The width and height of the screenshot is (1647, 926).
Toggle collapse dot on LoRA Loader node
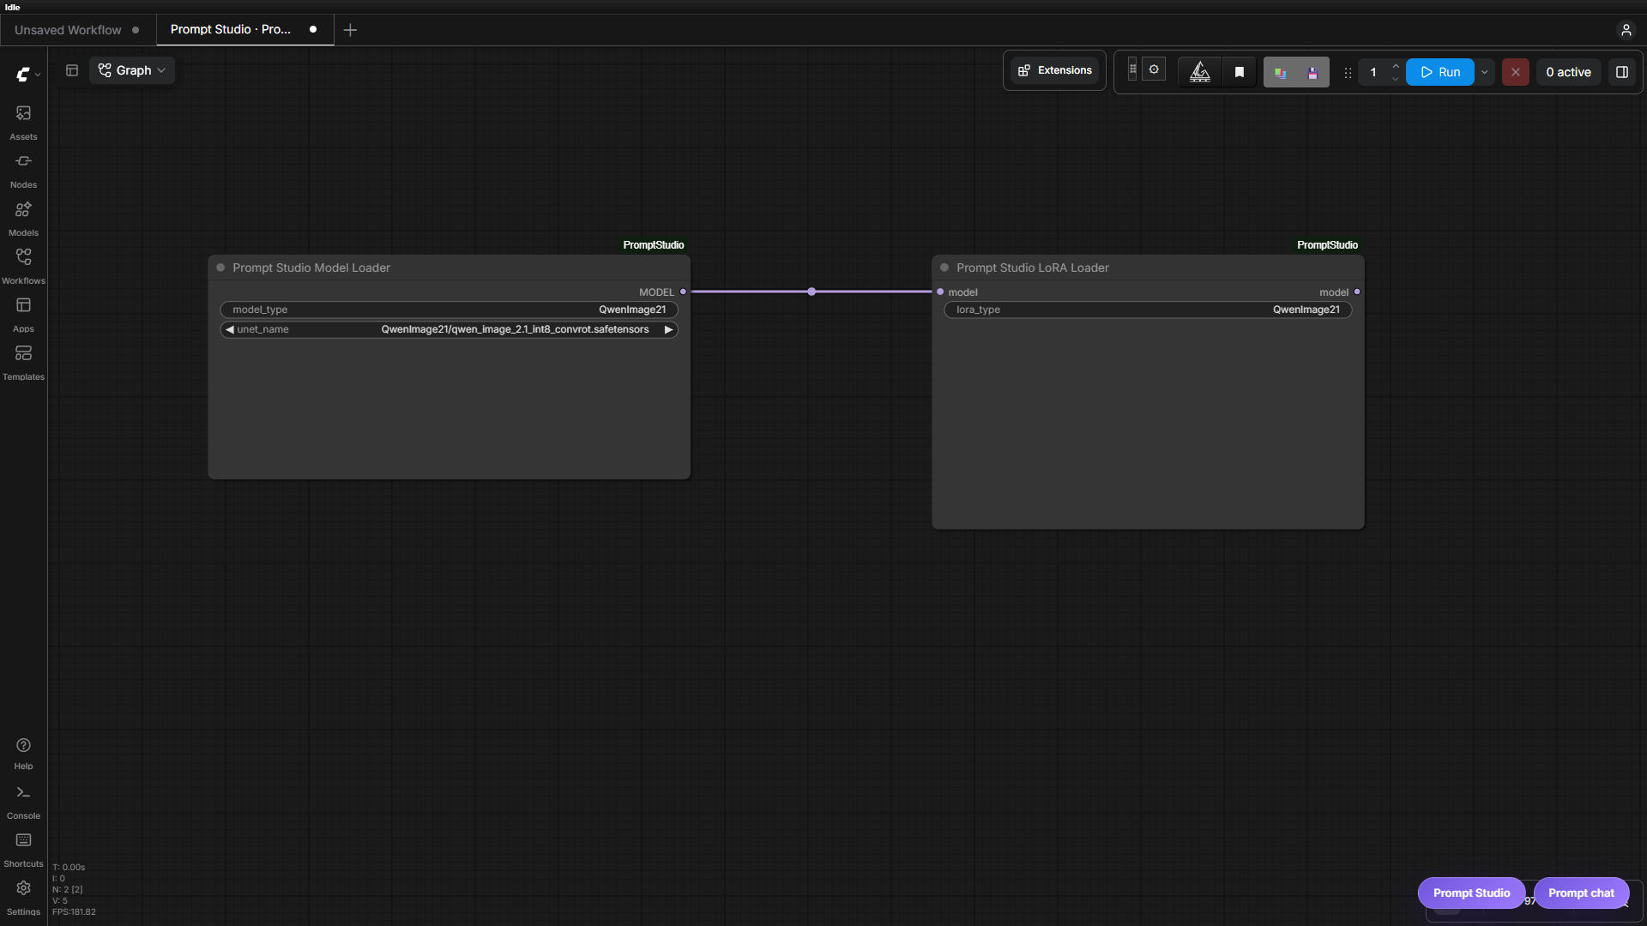(x=944, y=268)
